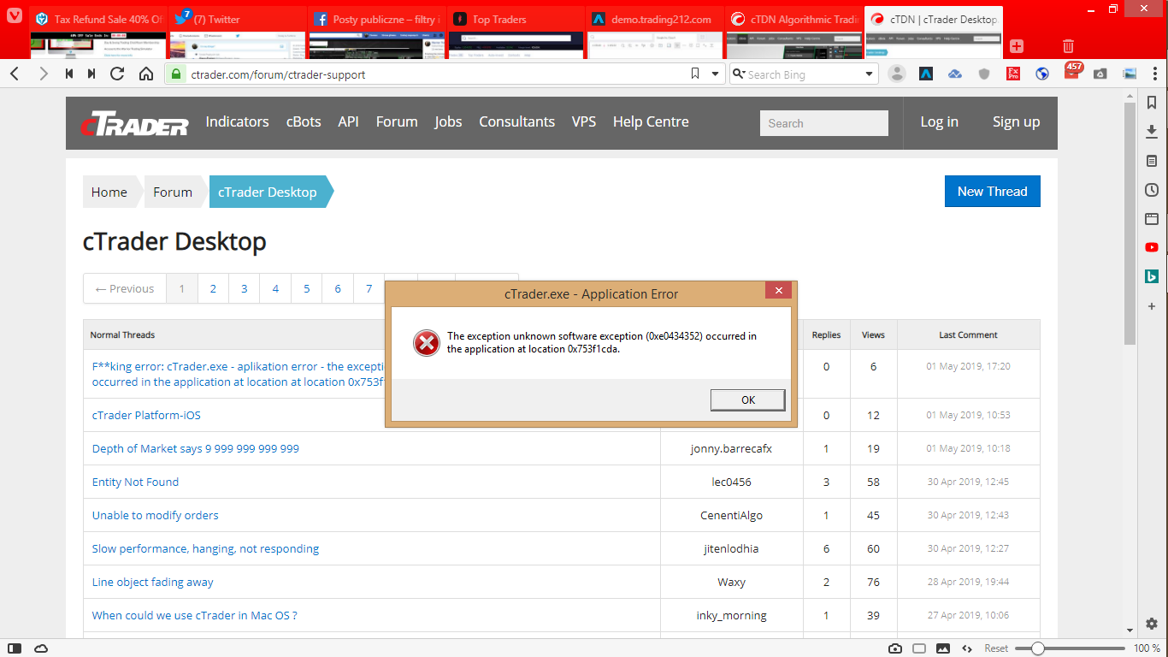Toggle tab tiling in status bar
1168x657 pixels.
[x=918, y=648]
